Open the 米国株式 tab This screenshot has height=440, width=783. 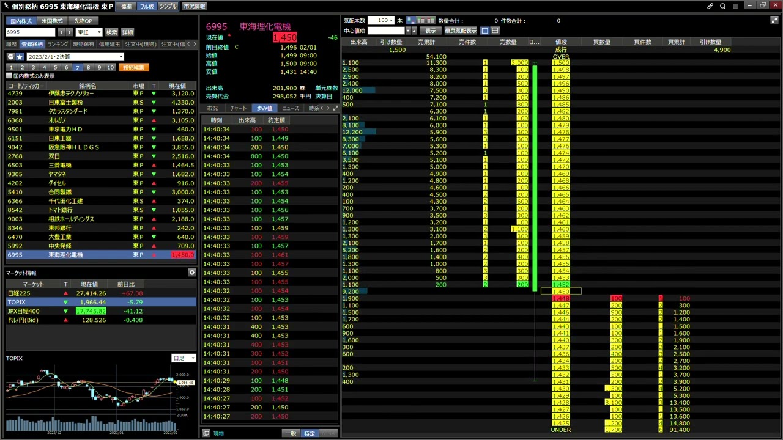pos(52,21)
